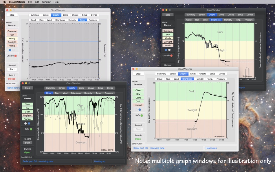The width and height of the screenshot is (275, 172).
Task: Select Wind graph in the dark Cloud window
Action: [x=65, y=93]
